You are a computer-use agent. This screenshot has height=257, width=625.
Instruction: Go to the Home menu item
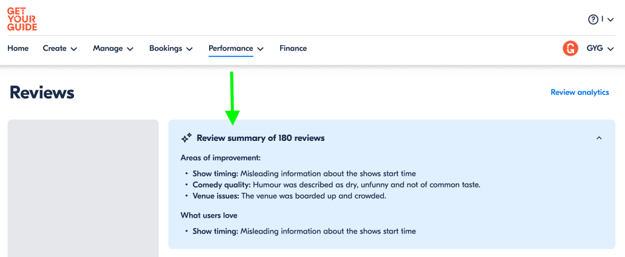click(x=18, y=48)
